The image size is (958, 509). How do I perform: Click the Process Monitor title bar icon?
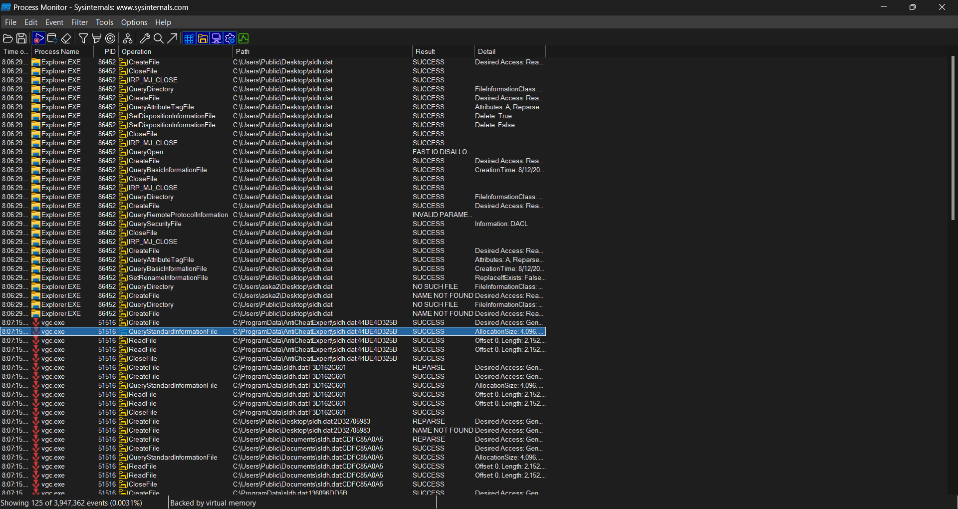coord(6,7)
